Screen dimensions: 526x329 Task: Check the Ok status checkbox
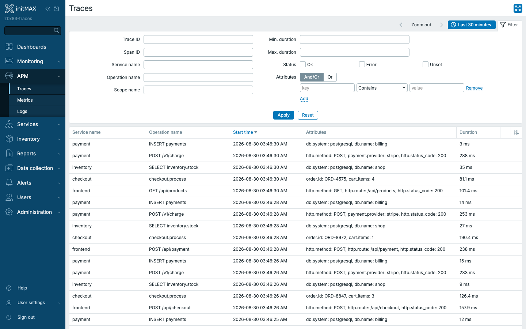[303, 64]
